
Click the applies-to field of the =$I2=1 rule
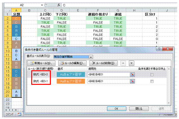coord(109,81)
